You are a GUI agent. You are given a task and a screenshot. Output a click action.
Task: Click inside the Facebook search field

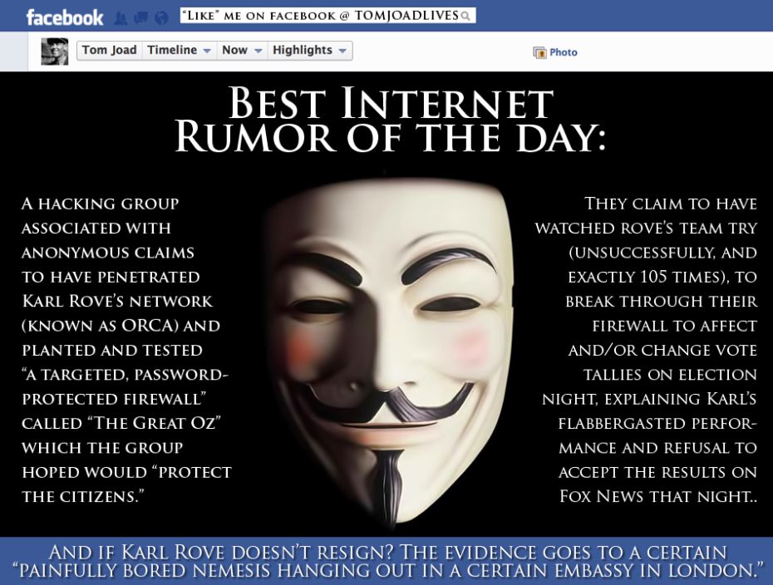pos(327,15)
